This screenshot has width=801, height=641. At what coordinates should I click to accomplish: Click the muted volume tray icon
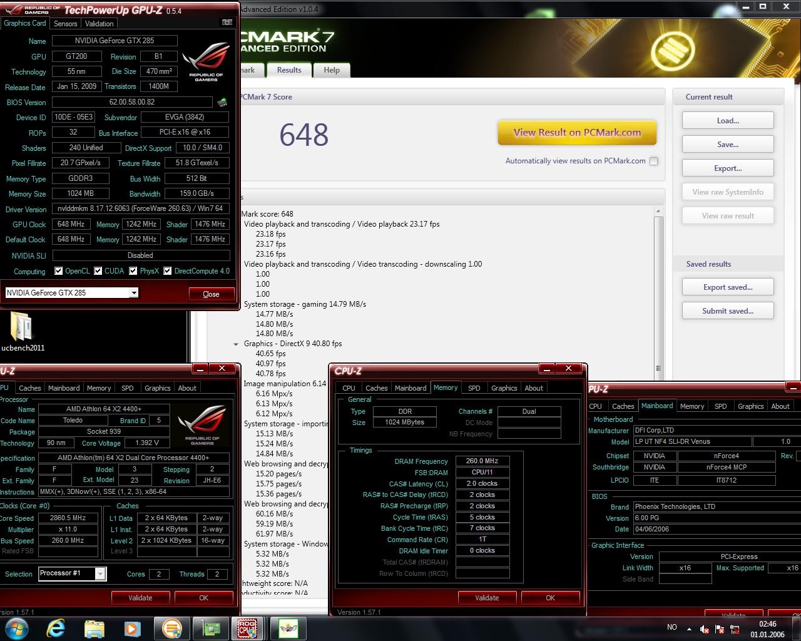point(705,628)
